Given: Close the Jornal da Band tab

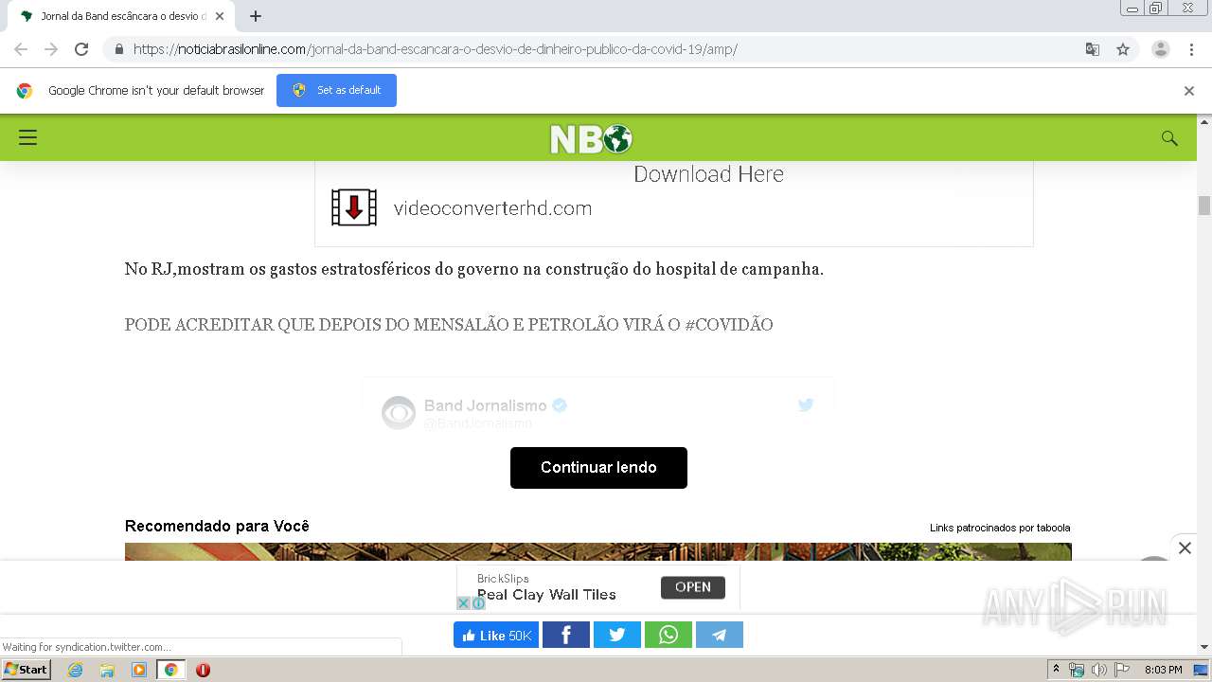Looking at the screenshot, I should pos(220,16).
